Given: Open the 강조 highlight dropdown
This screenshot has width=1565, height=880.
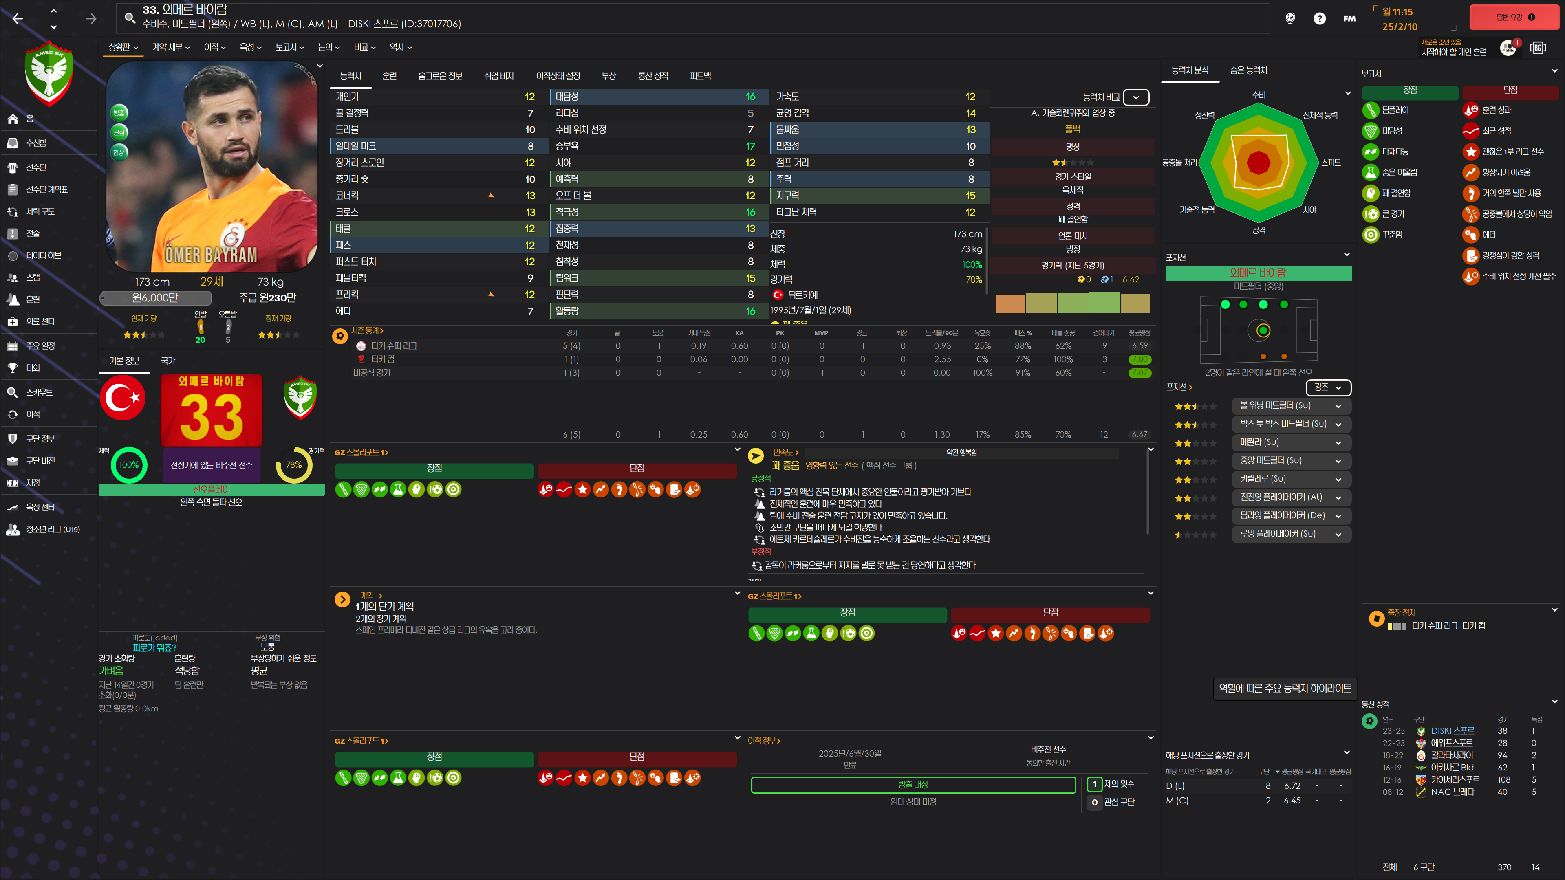Looking at the screenshot, I should (1328, 387).
